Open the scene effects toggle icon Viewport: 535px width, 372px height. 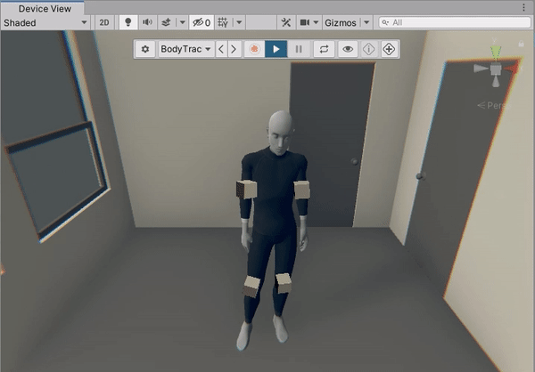tap(165, 22)
